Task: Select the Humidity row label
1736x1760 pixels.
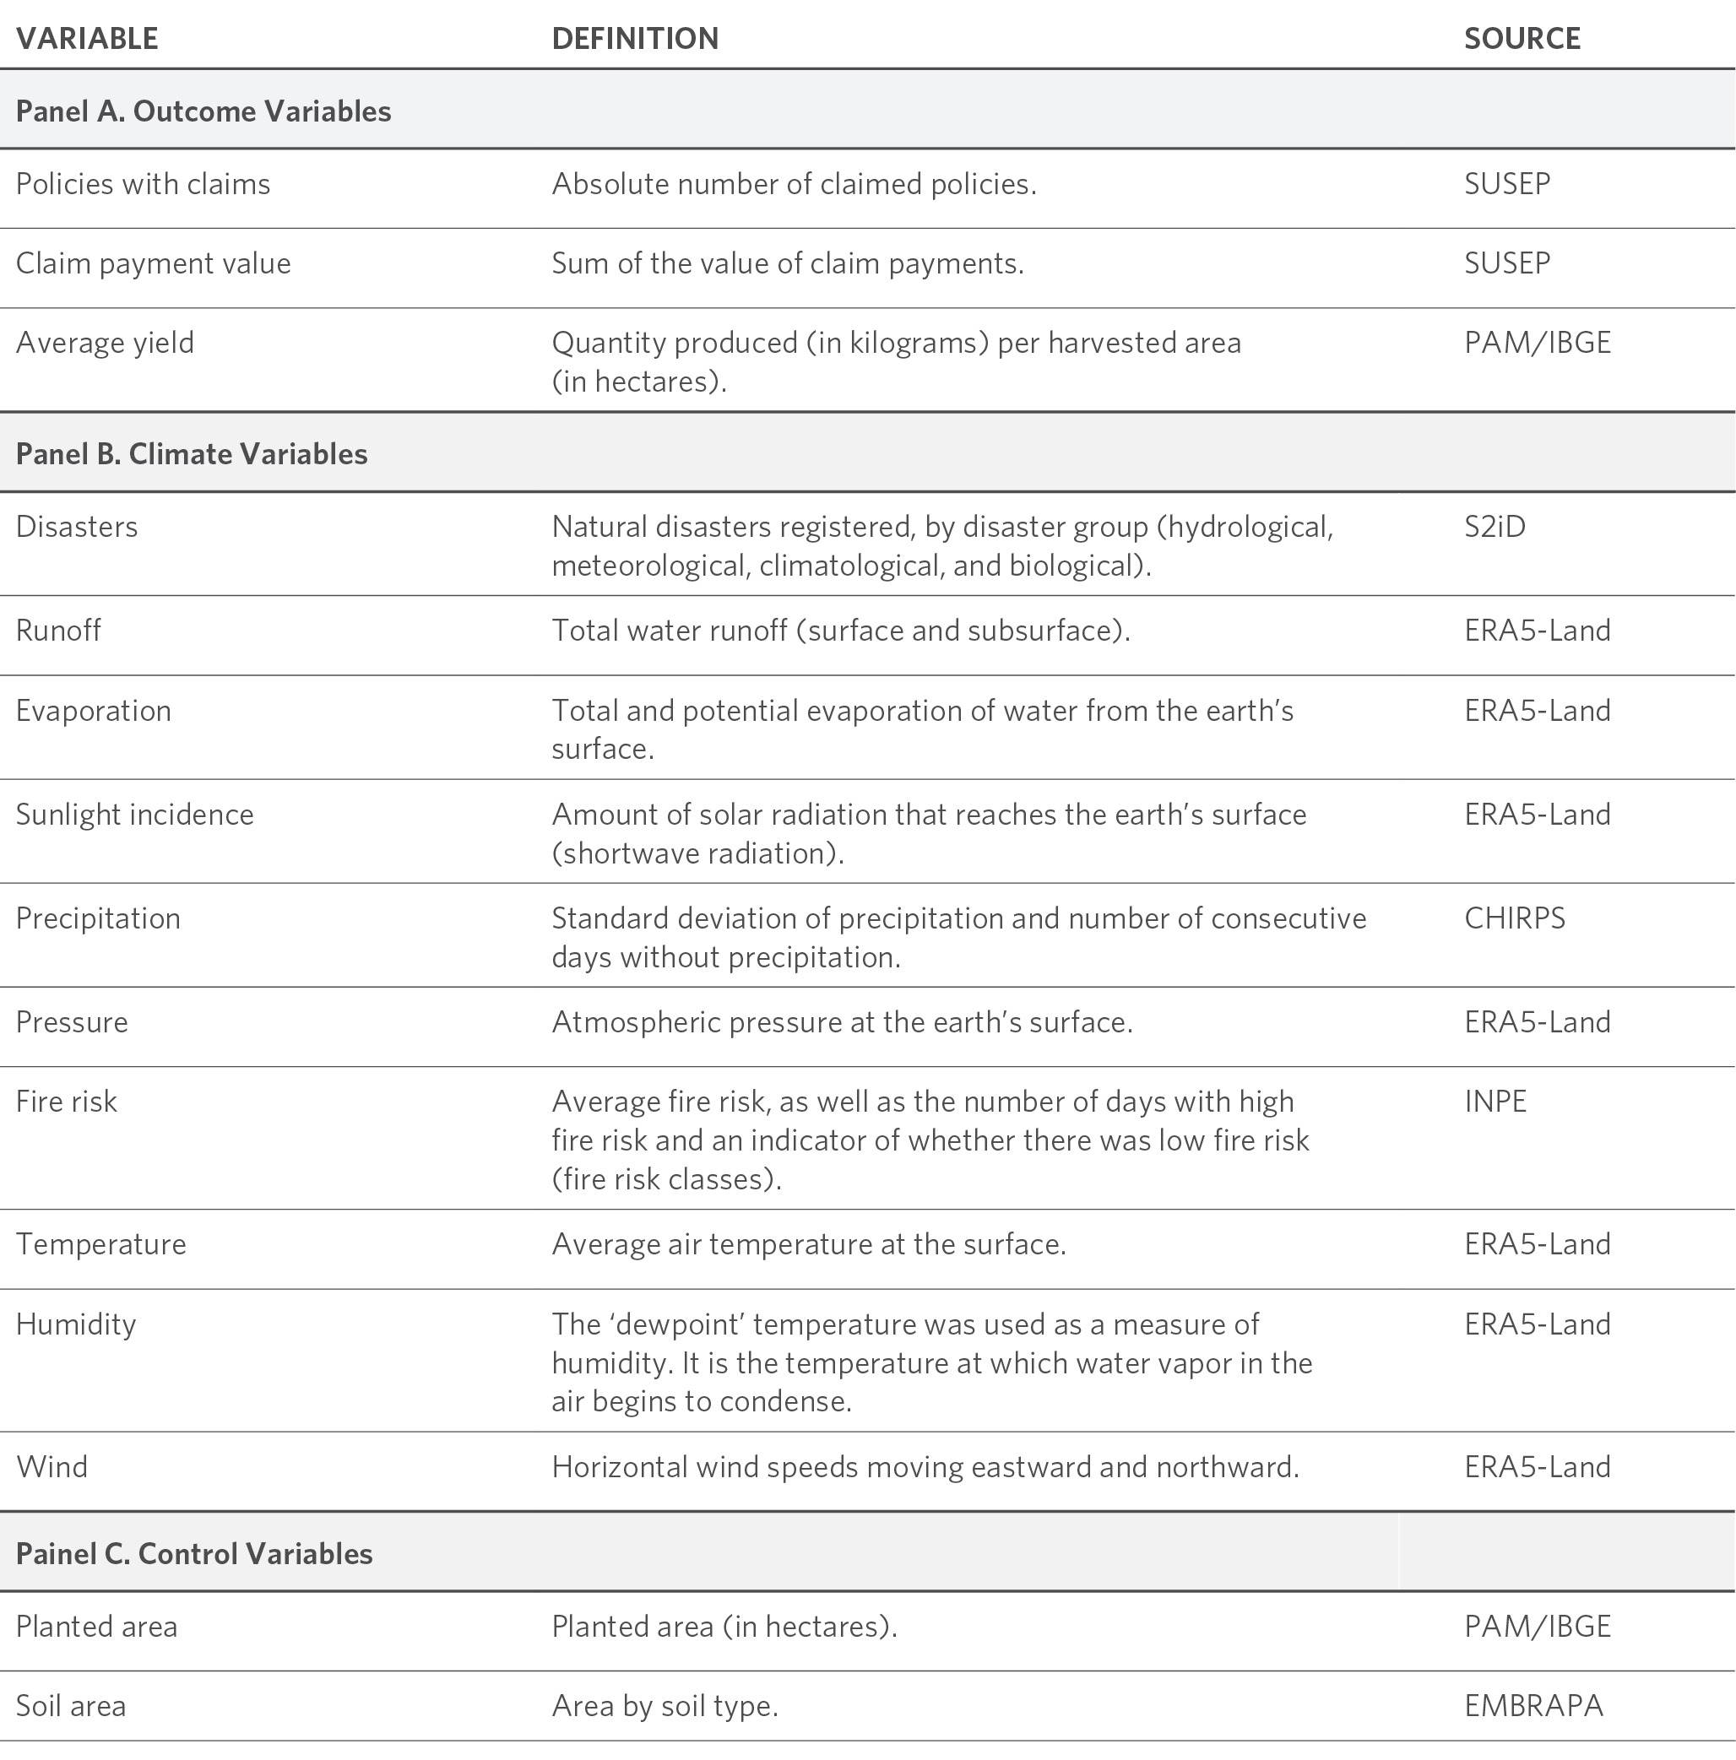Action: click(76, 1324)
